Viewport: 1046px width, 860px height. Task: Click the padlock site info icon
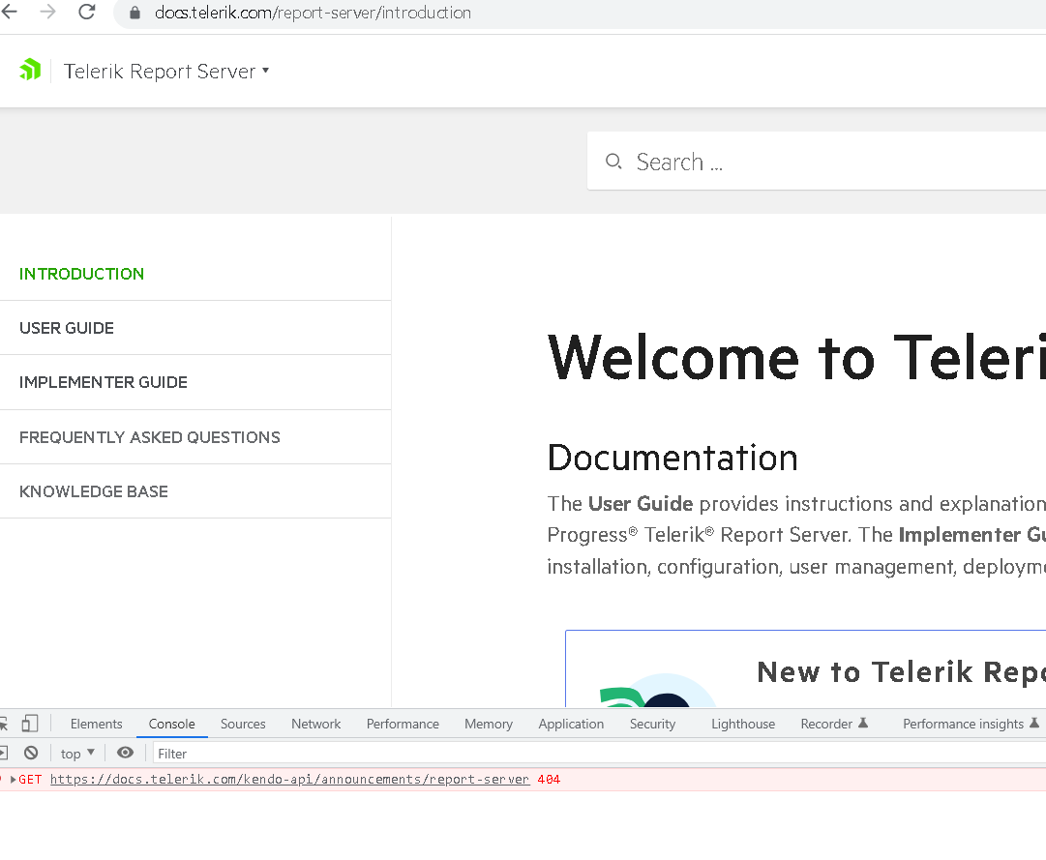tap(134, 13)
